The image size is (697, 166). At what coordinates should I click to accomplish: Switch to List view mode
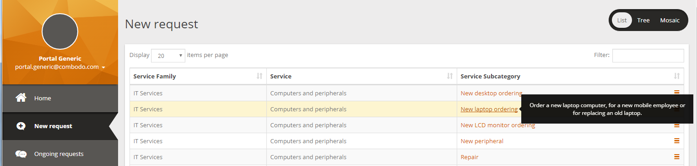[622, 20]
